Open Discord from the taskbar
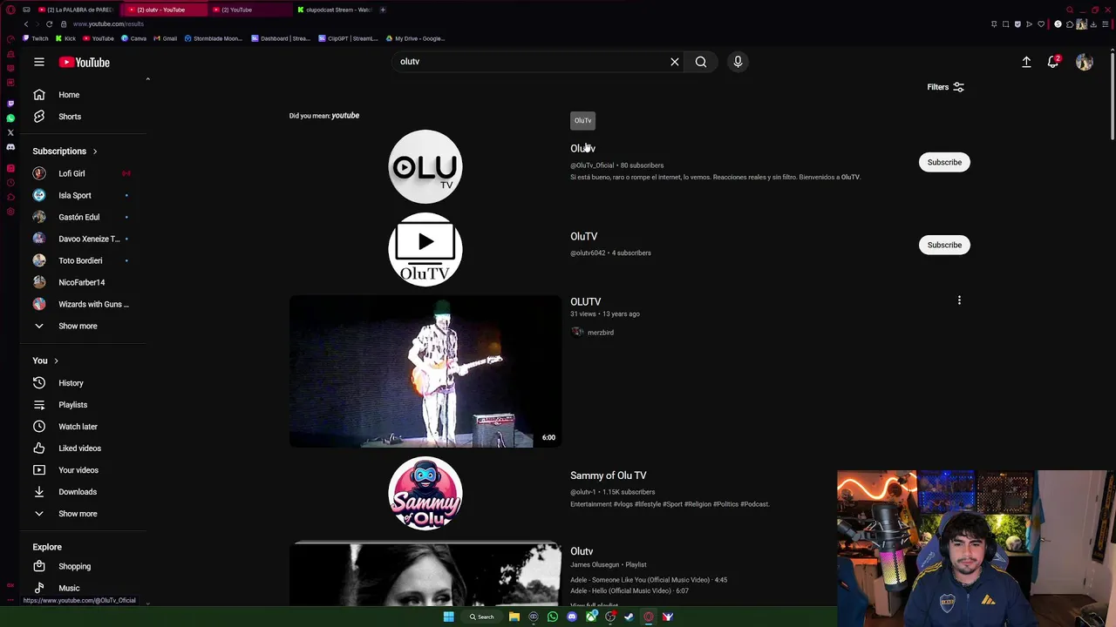This screenshot has height=627, width=1116. pyautogui.click(x=572, y=617)
